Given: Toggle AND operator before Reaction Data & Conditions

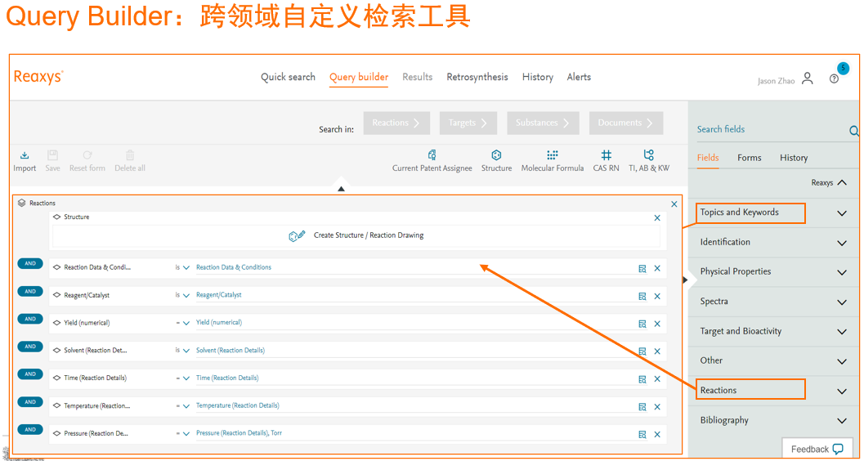Looking at the screenshot, I should click(30, 264).
